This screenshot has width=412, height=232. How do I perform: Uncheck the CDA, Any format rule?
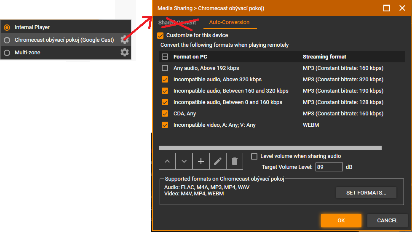click(165, 114)
